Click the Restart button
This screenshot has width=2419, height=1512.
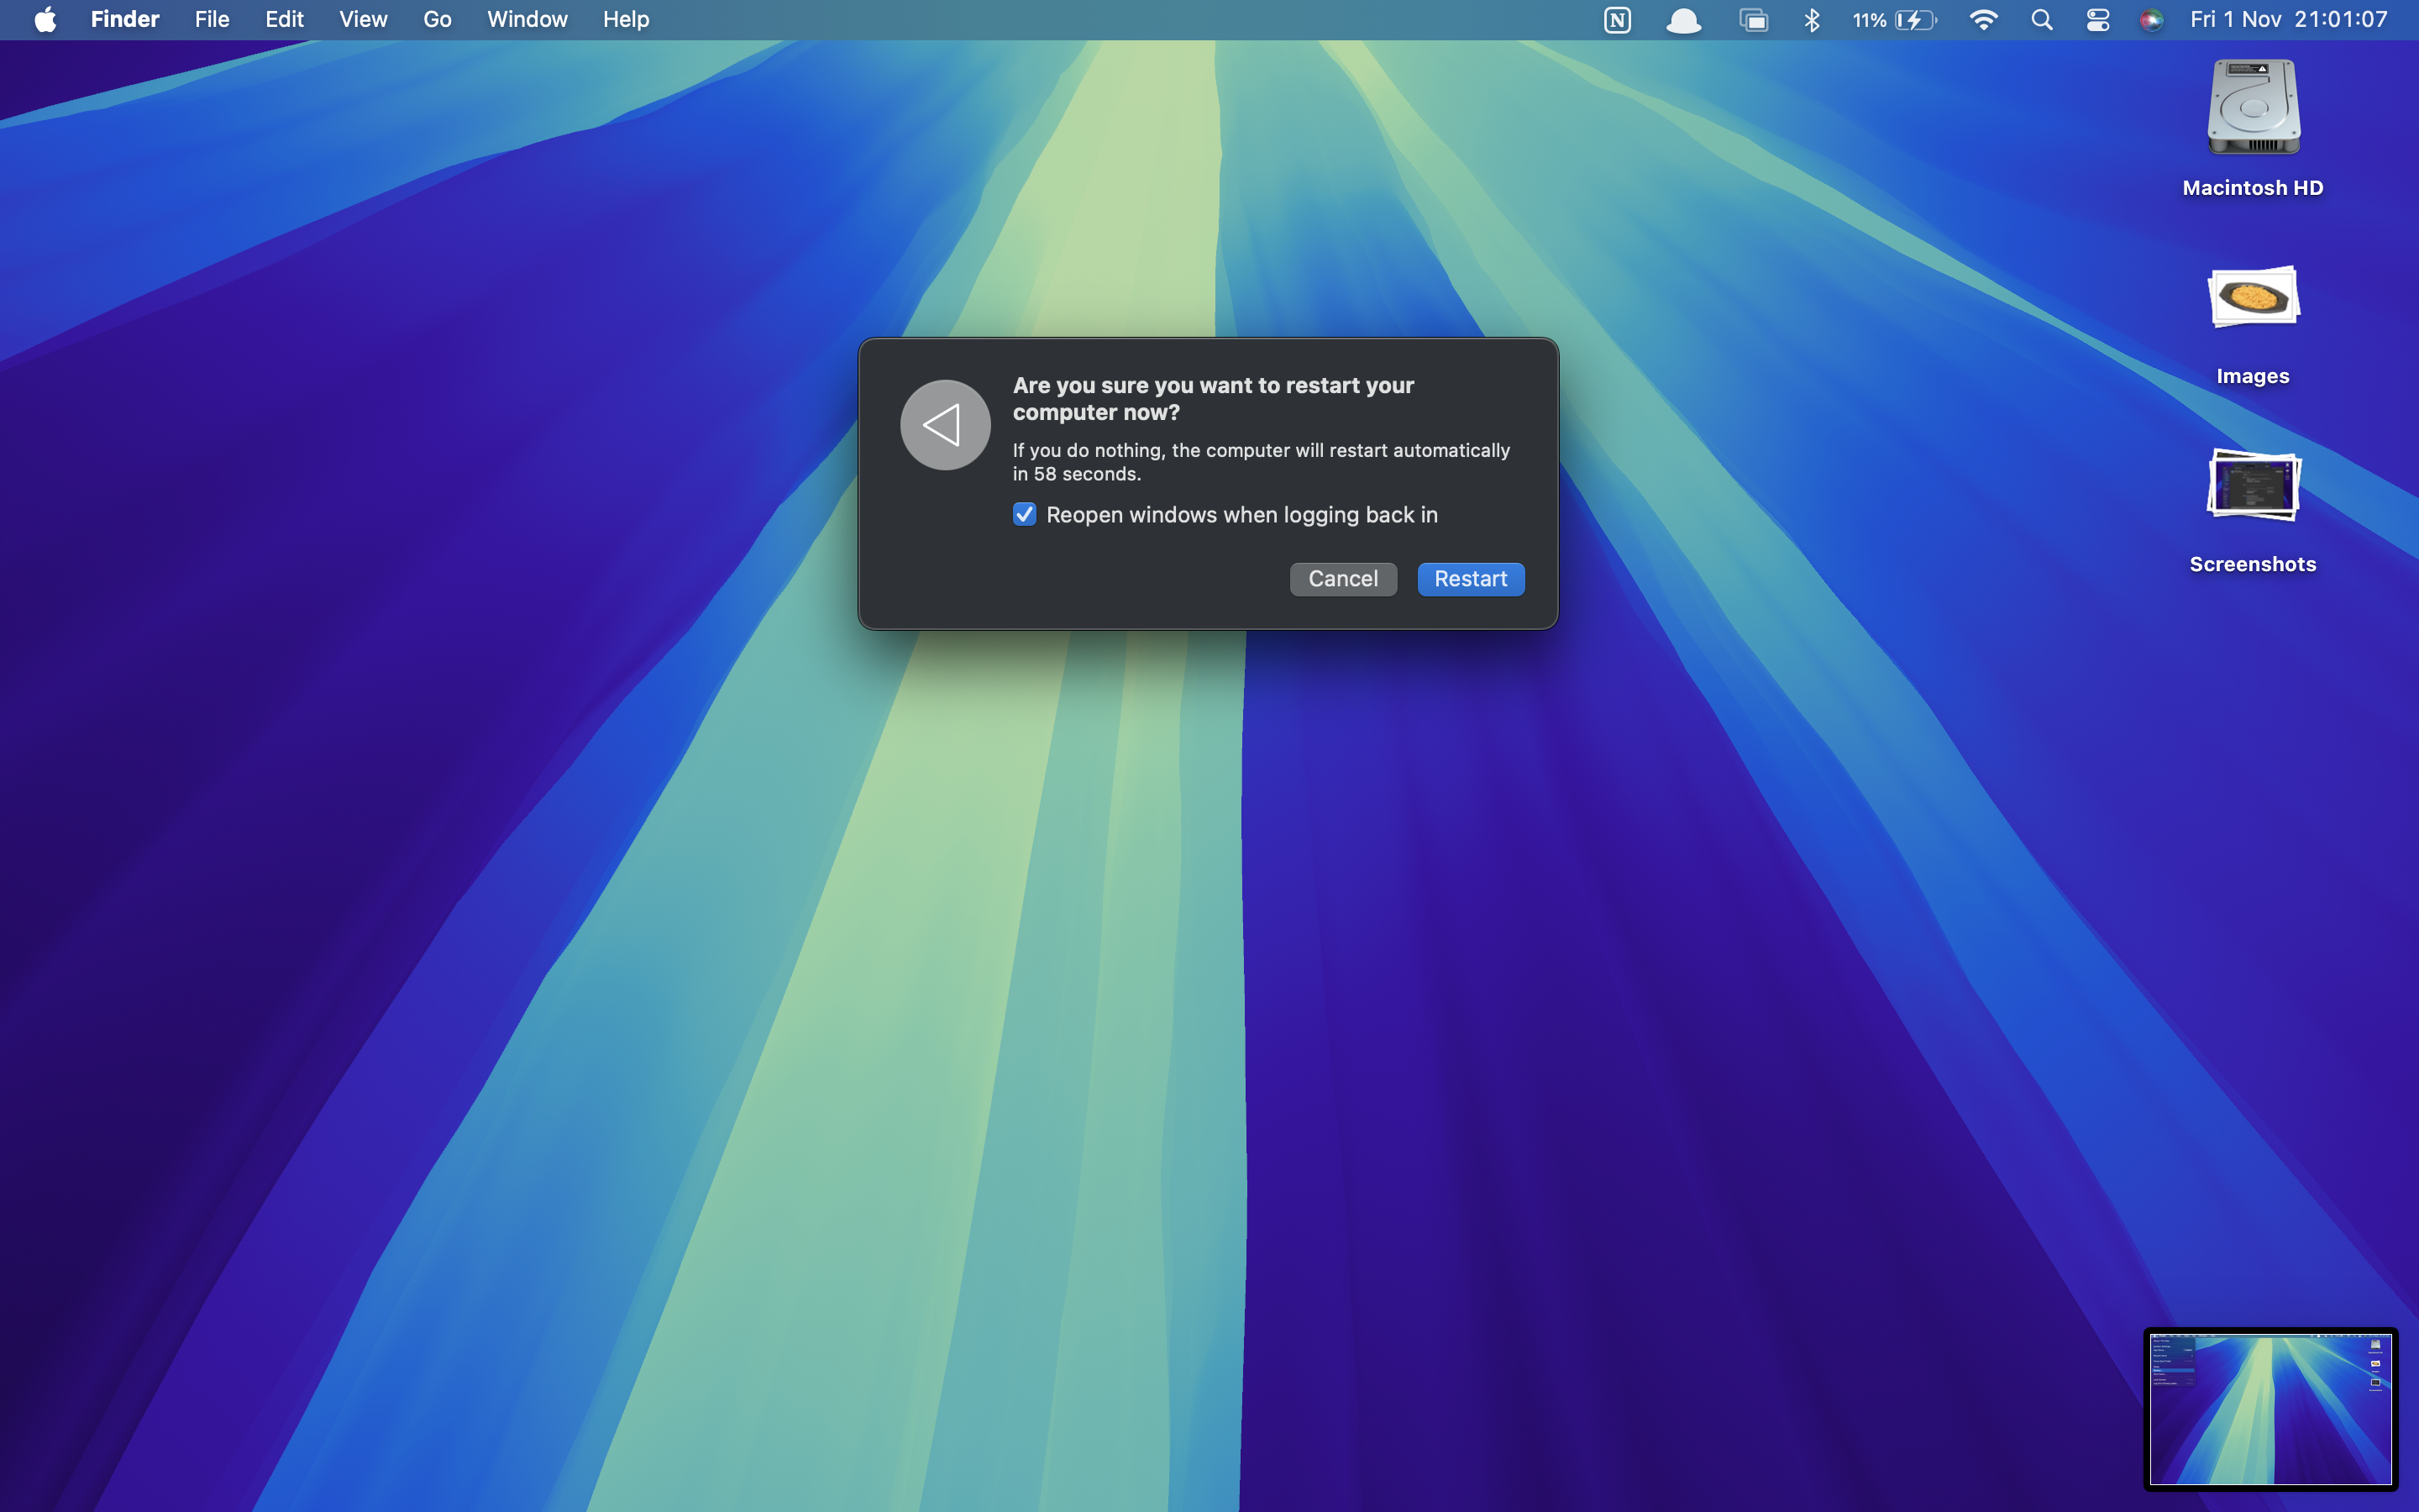click(1471, 579)
